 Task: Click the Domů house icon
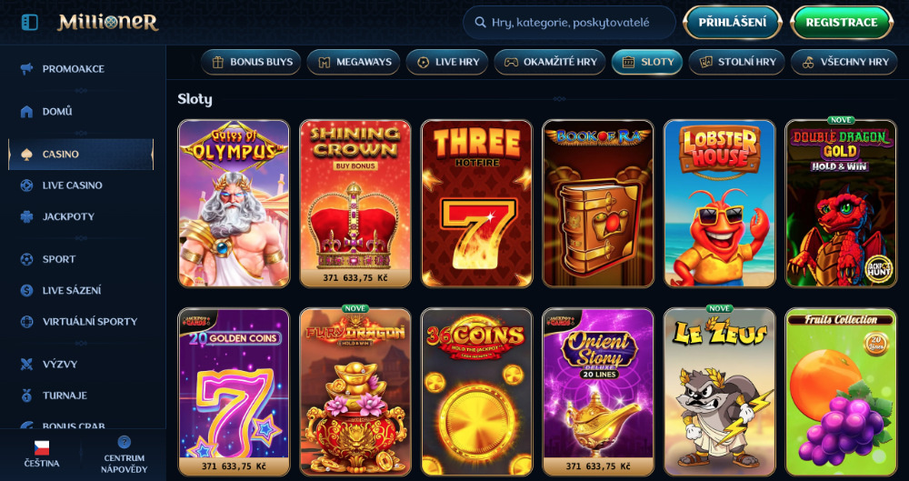click(26, 112)
